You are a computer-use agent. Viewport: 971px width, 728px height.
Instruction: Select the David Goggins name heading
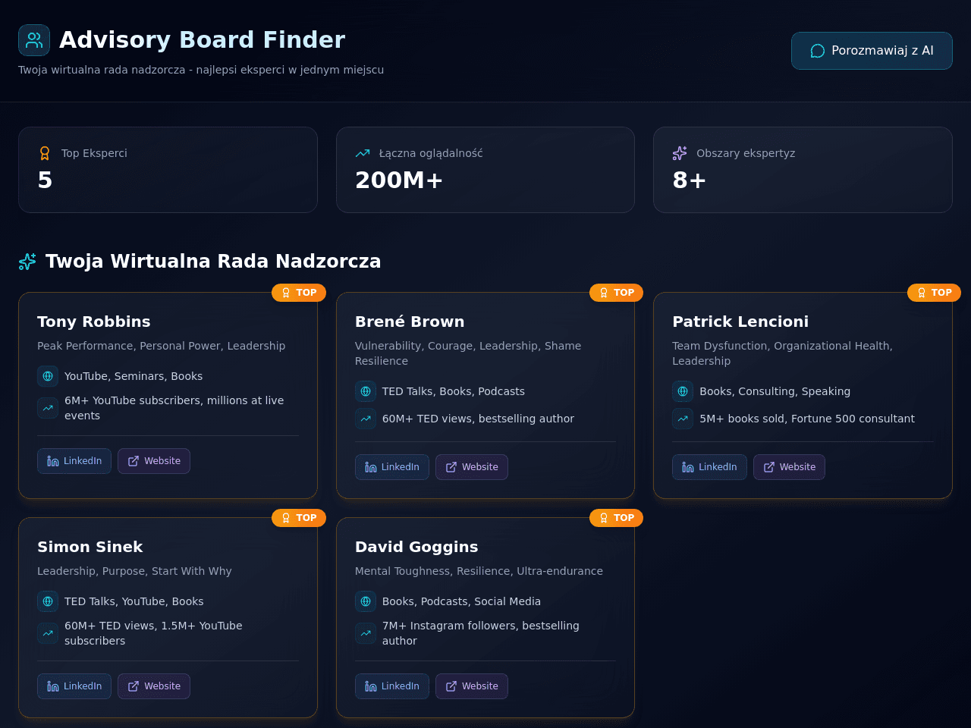pyautogui.click(x=416, y=547)
